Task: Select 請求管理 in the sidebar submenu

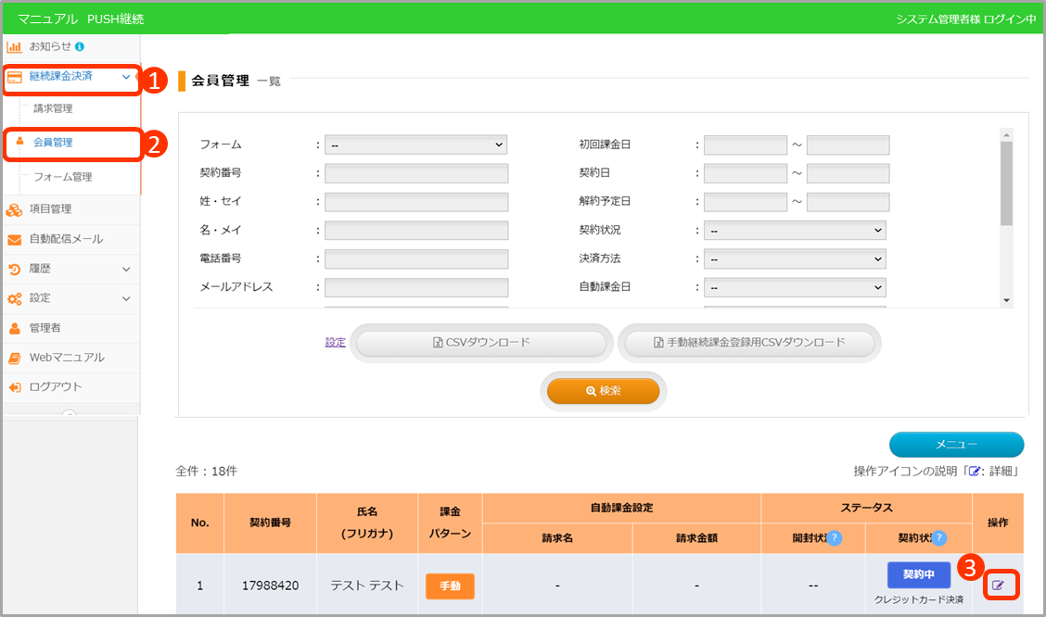Action: pos(53,109)
